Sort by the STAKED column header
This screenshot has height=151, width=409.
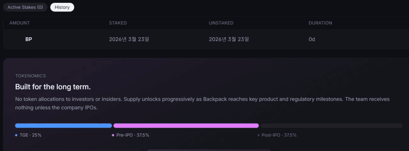118,23
